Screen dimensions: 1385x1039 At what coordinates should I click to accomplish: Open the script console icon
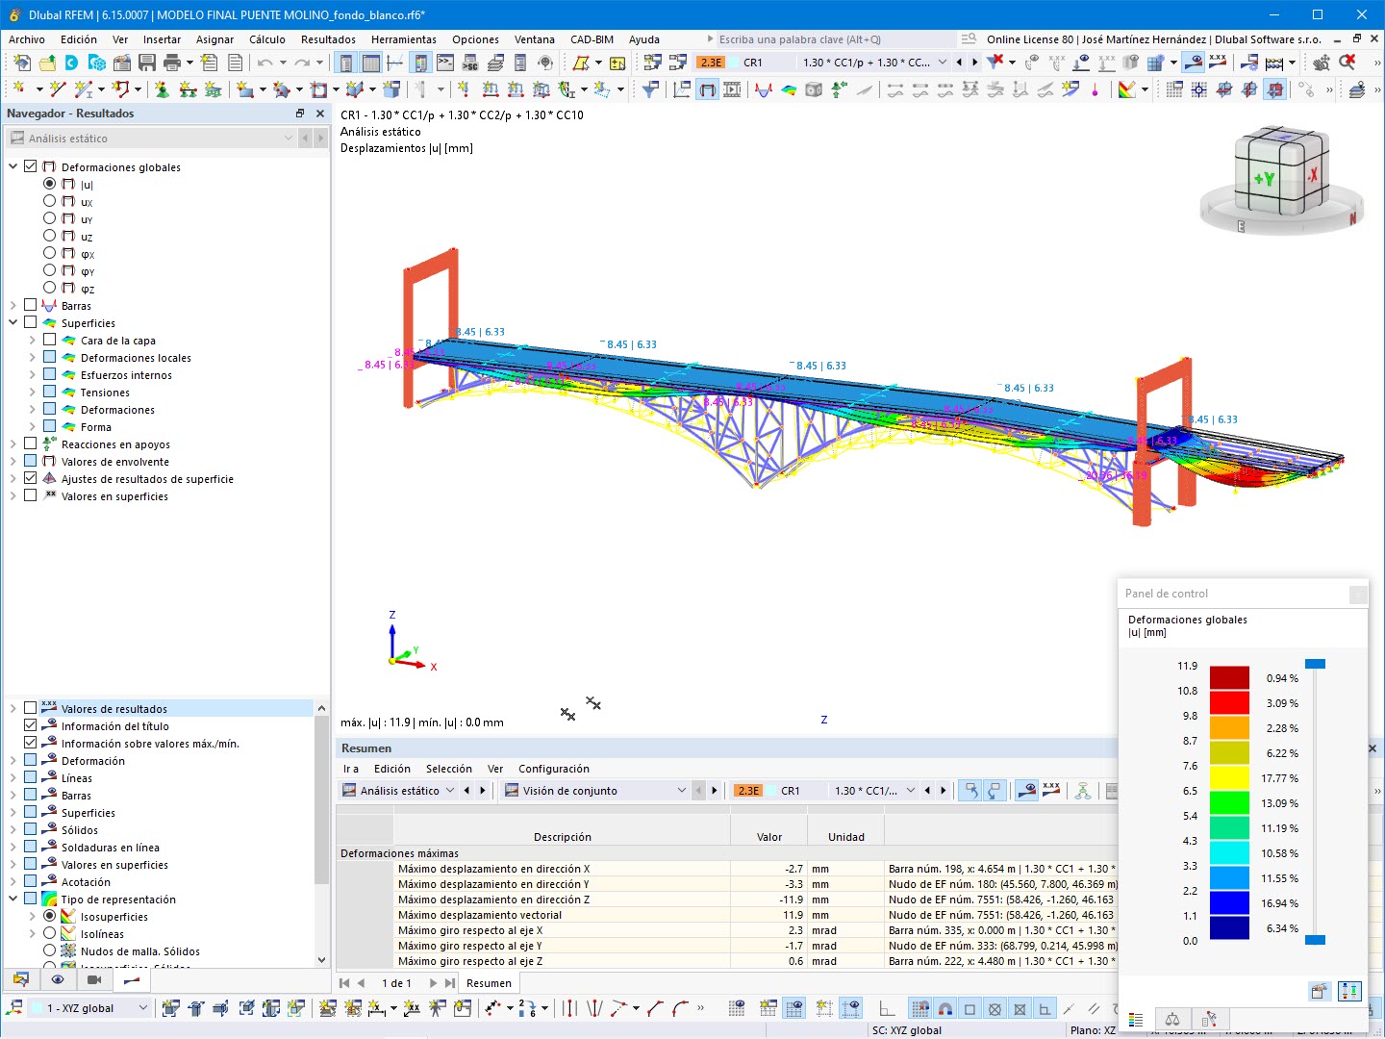point(445,63)
